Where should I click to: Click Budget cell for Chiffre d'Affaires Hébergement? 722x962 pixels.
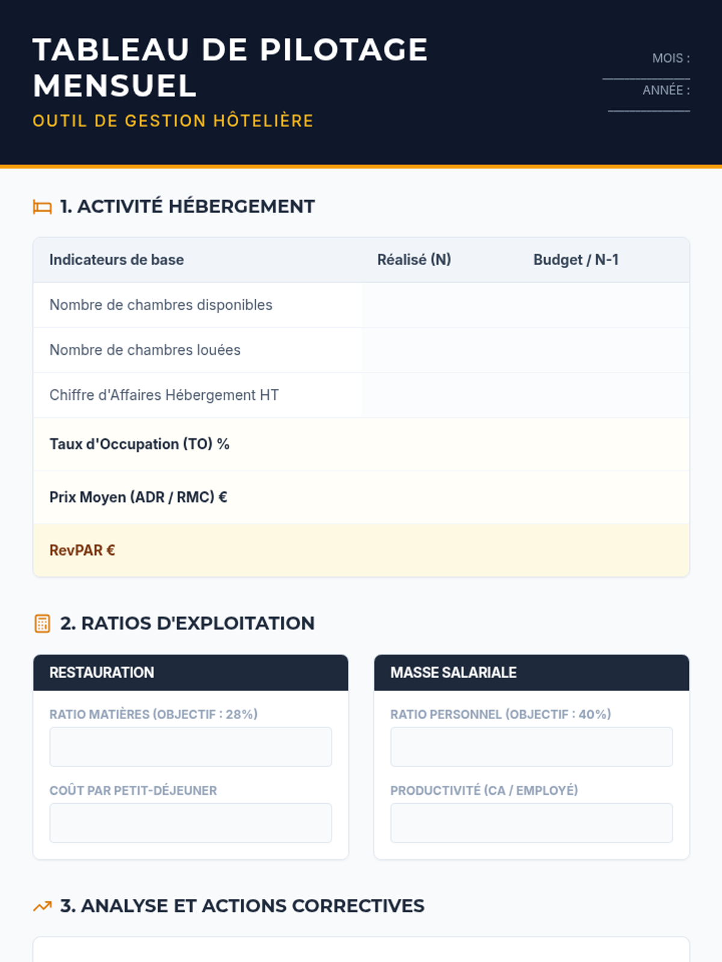click(603, 396)
